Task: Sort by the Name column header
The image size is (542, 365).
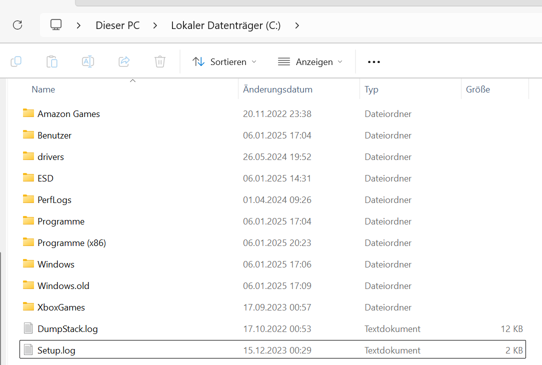Action: [43, 89]
